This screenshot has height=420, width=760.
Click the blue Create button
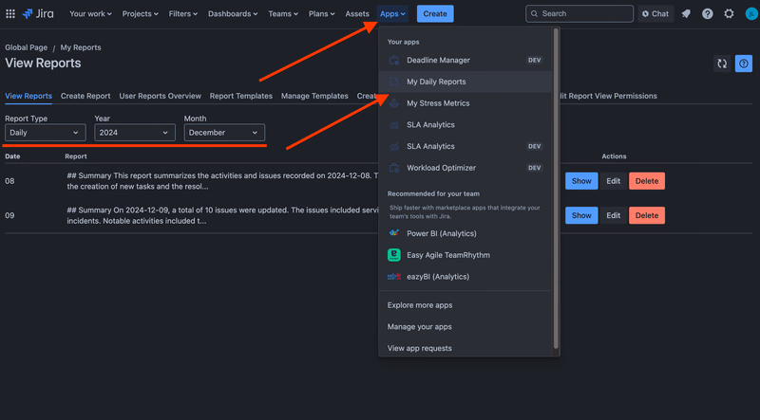[x=435, y=13]
